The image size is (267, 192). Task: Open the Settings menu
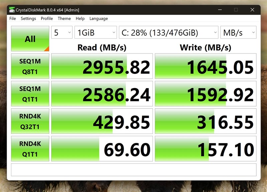pyautogui.click(x=28, y=18)
